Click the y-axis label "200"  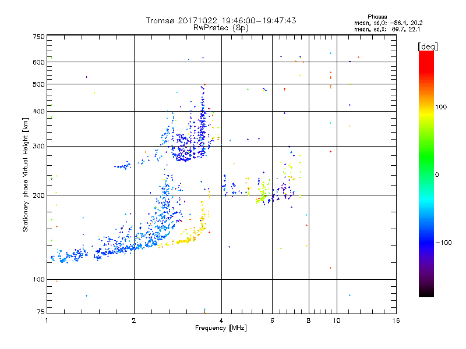pos(38,195)
